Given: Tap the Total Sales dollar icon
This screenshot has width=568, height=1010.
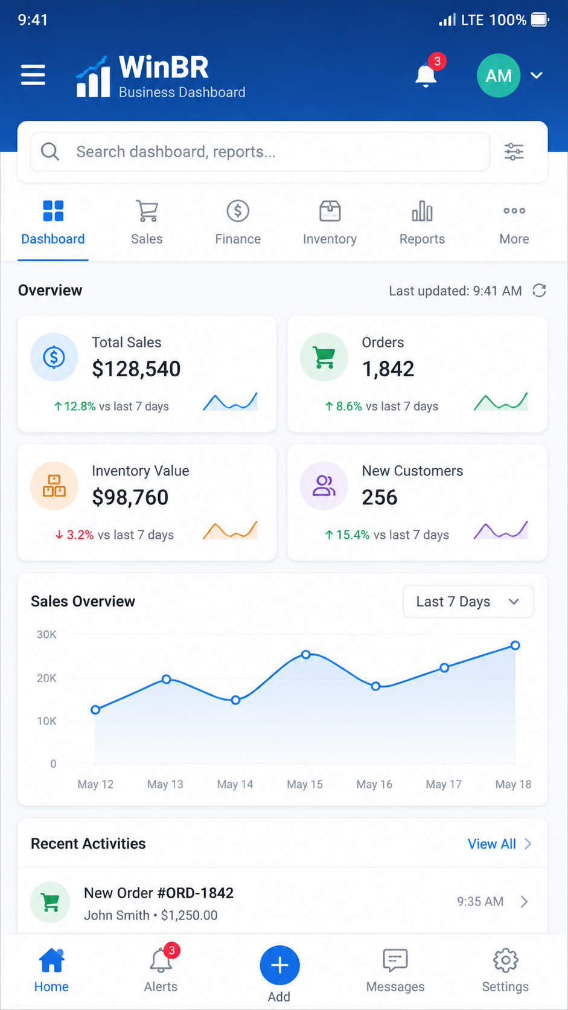Looking at the screenshot, I should tap(54, 358).
